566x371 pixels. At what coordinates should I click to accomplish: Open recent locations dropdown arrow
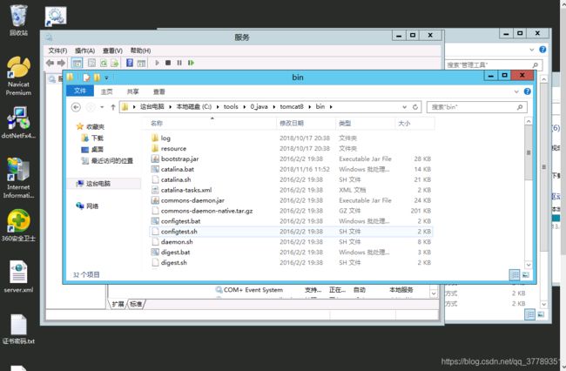coord(102,107)
